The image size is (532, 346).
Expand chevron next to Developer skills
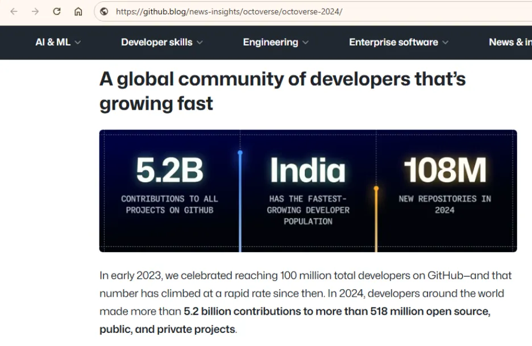(199, 43)
